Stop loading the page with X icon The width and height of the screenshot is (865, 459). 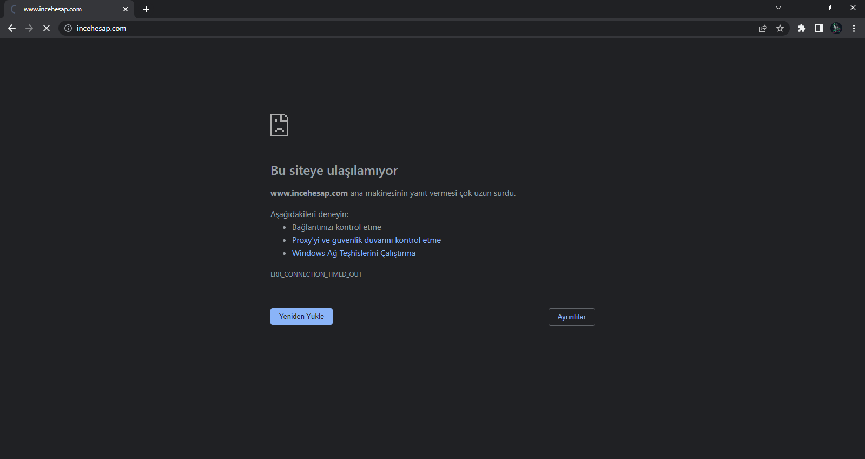47,28
